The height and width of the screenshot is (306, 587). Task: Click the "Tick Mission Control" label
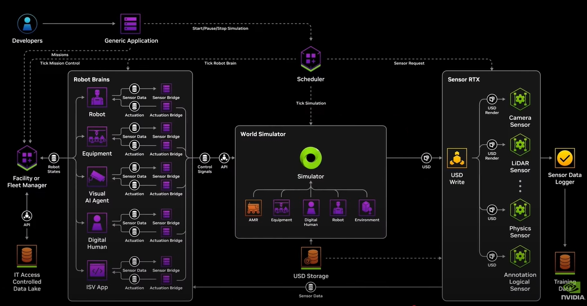pyautogui.click(x=60, y=63)
